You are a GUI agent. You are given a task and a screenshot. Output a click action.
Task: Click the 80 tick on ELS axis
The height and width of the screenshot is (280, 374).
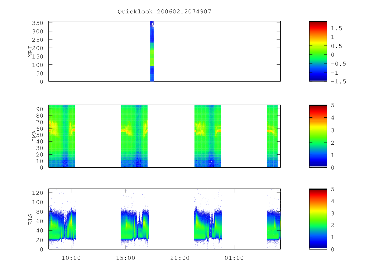coord(40,212)
